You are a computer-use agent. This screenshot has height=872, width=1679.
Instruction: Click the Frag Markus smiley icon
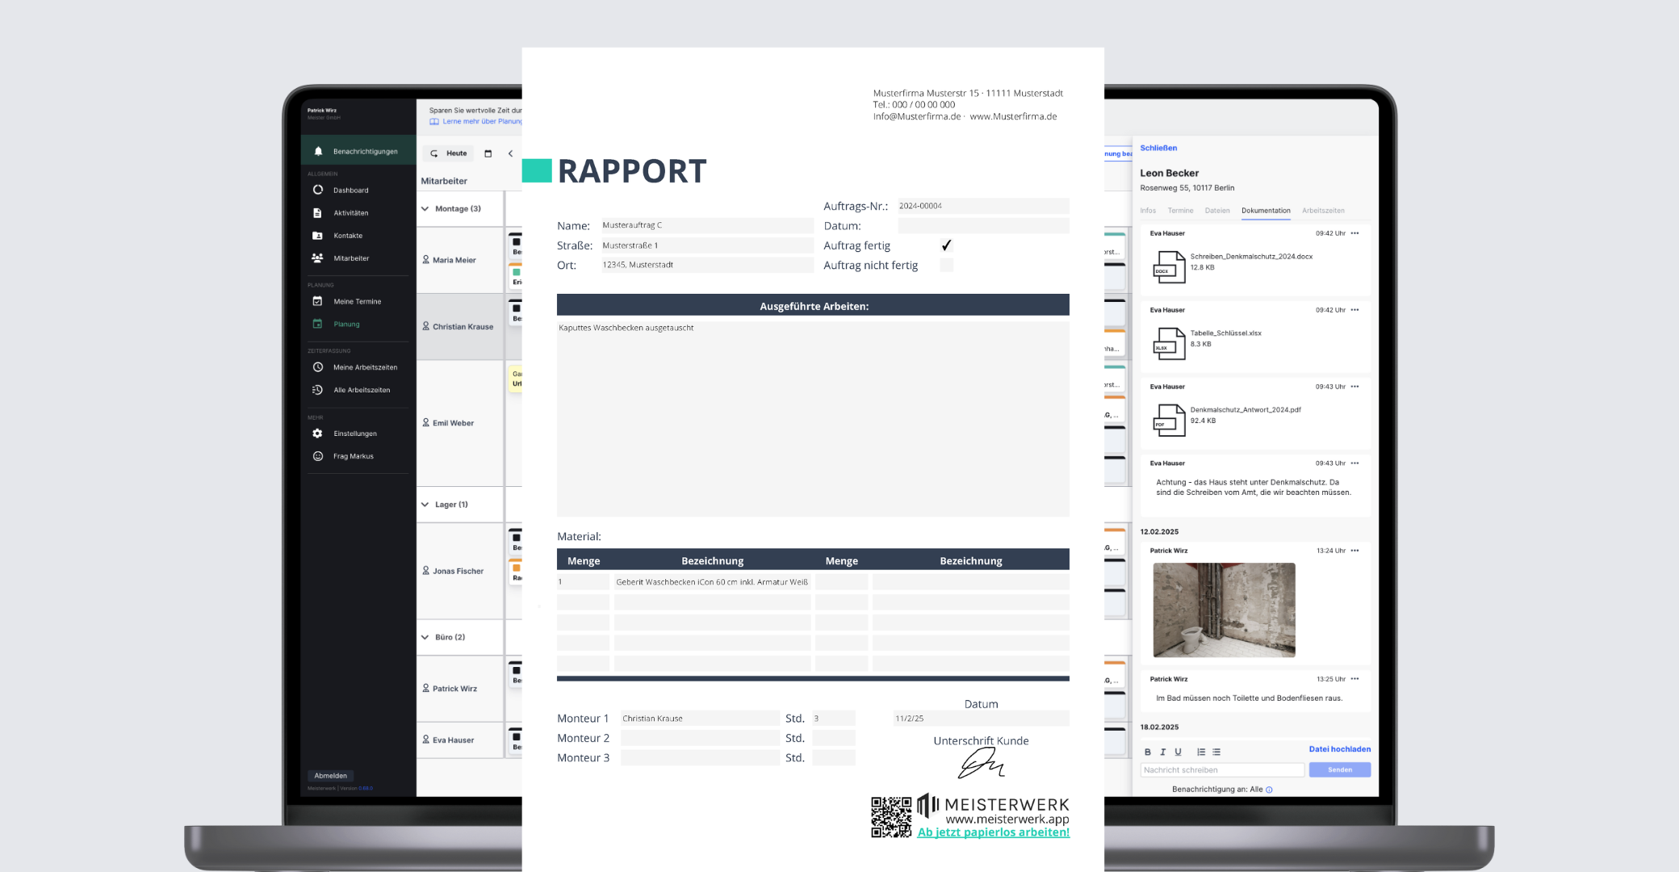(318, 456)
